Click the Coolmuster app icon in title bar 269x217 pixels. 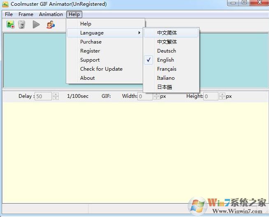(x=5, y=4)
